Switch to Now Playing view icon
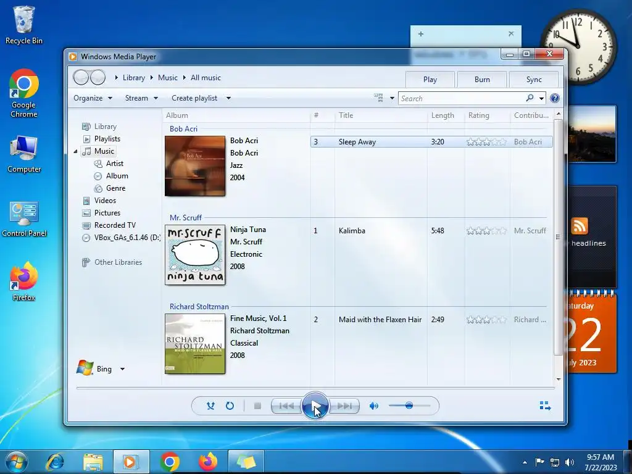632x474 pixels. (545, 406)
